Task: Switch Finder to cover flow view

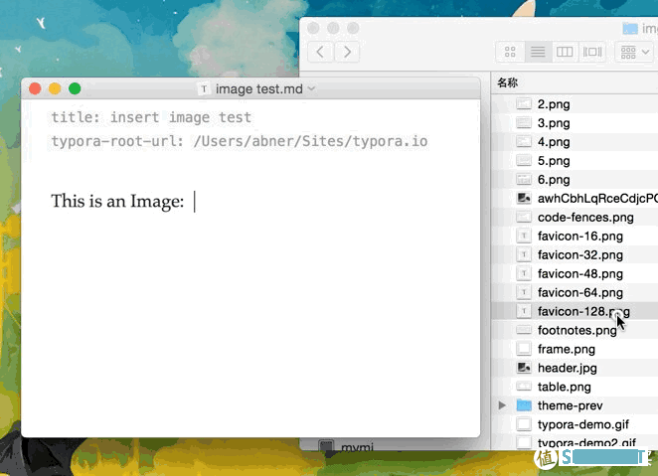Action: coord(592,52)
